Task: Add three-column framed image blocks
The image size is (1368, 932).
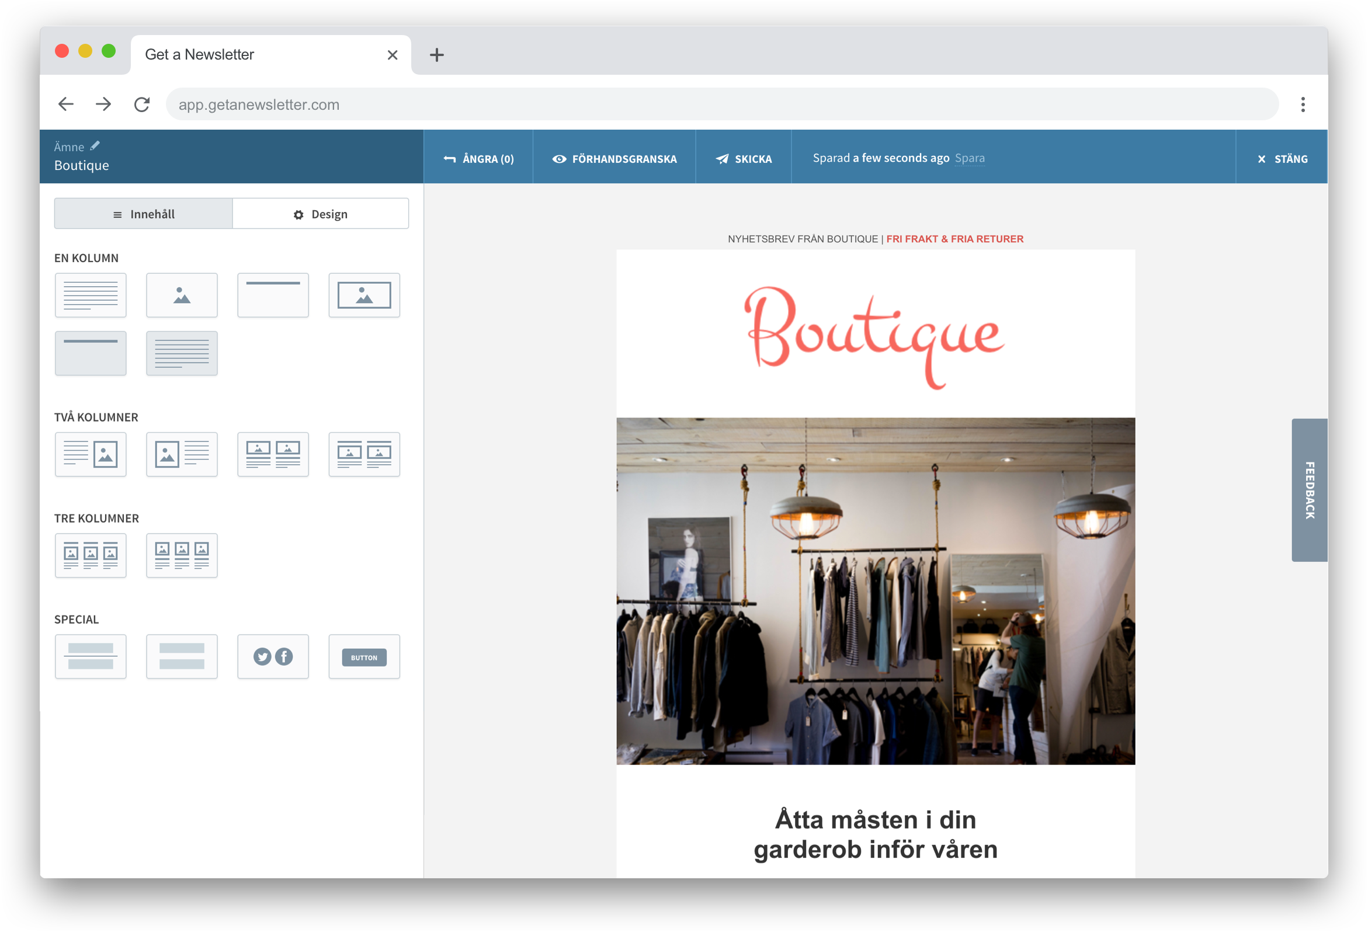Action: [x=91, y=555]
